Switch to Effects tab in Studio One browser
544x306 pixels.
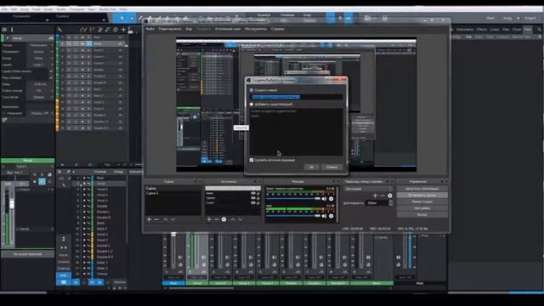(481, 30)
